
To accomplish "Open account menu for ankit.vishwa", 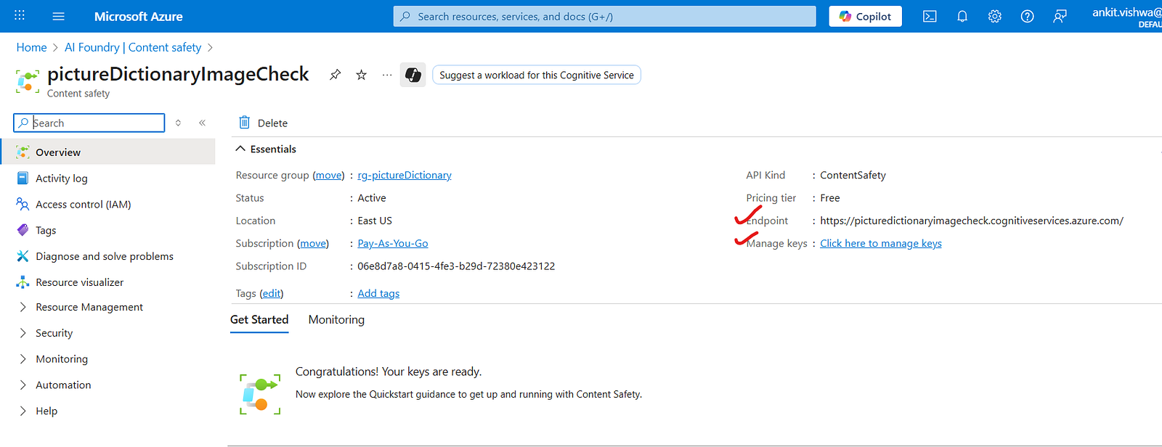I will pos(1126,16).
